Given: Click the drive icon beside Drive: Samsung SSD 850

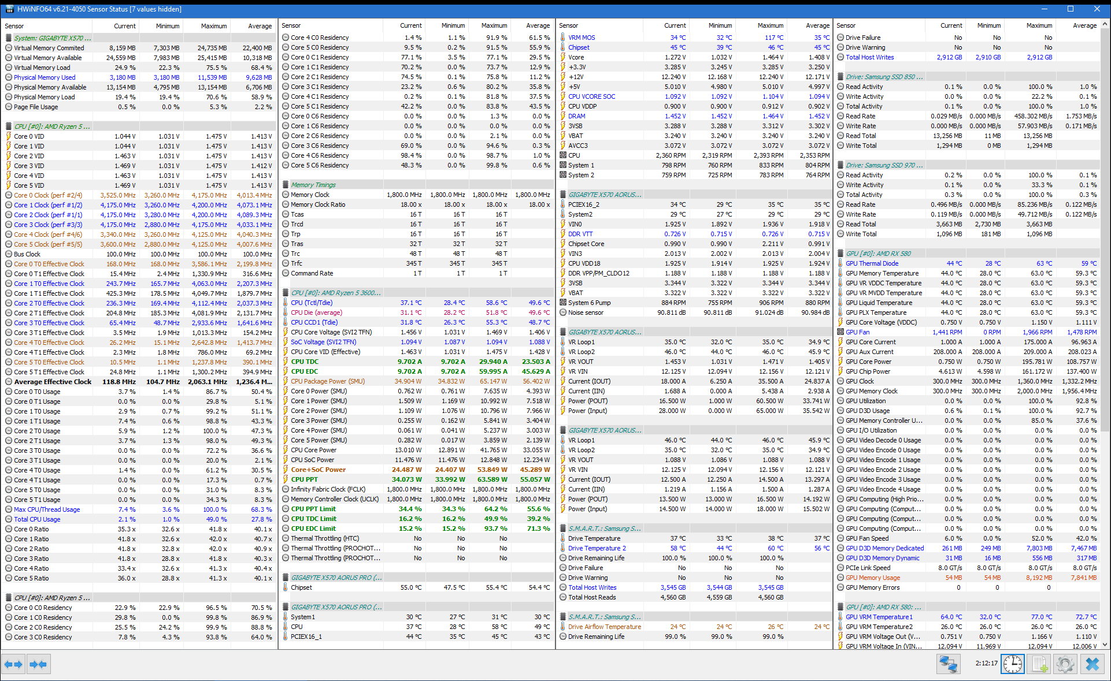Looking at the screenshot, I should coord(840,77).
